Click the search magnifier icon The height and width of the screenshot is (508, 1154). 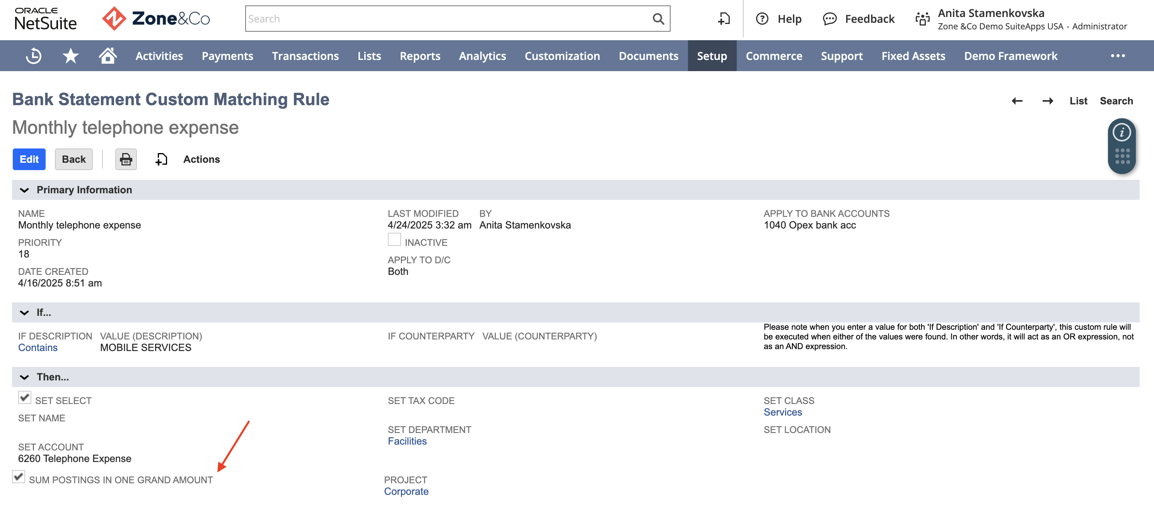[658, 19]
